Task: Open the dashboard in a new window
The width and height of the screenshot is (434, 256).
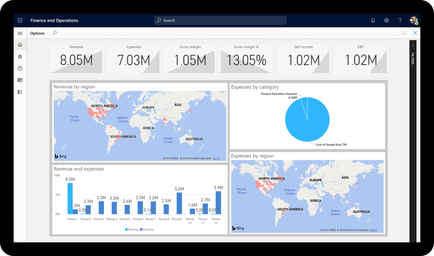Action: coord(405,33)
